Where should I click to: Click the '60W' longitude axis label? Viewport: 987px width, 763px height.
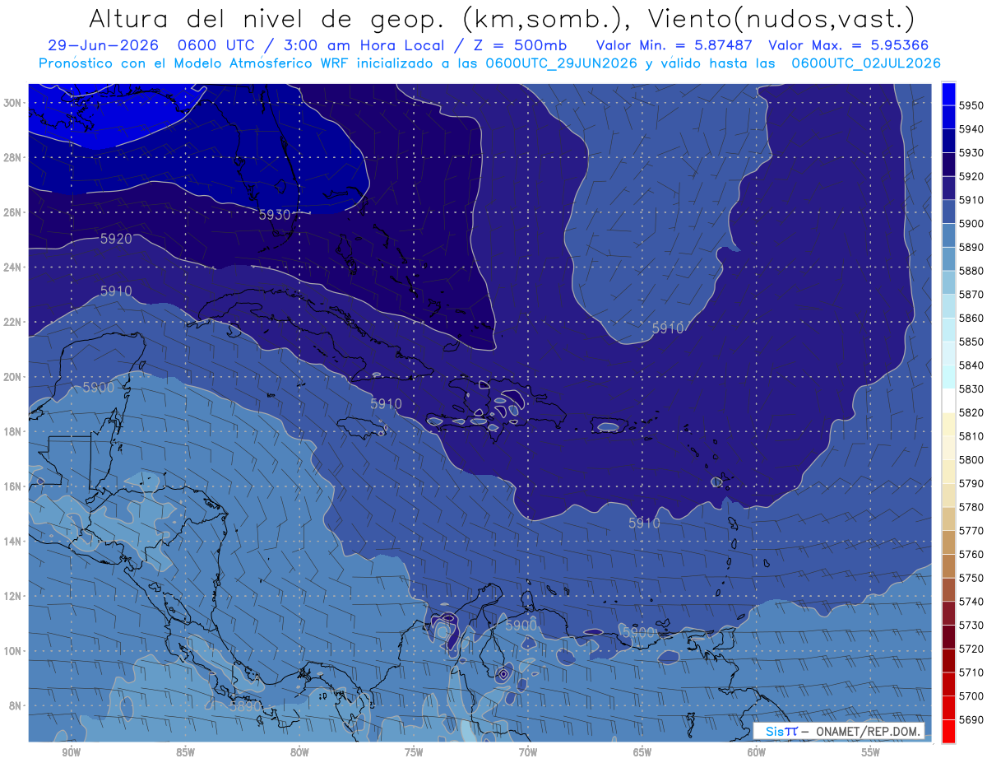click(x=757, y=752)
